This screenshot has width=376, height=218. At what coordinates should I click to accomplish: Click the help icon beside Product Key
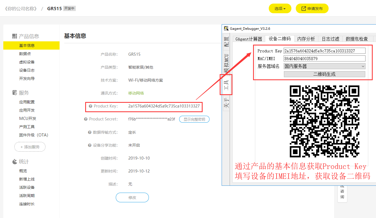click(x=90, y=106)
